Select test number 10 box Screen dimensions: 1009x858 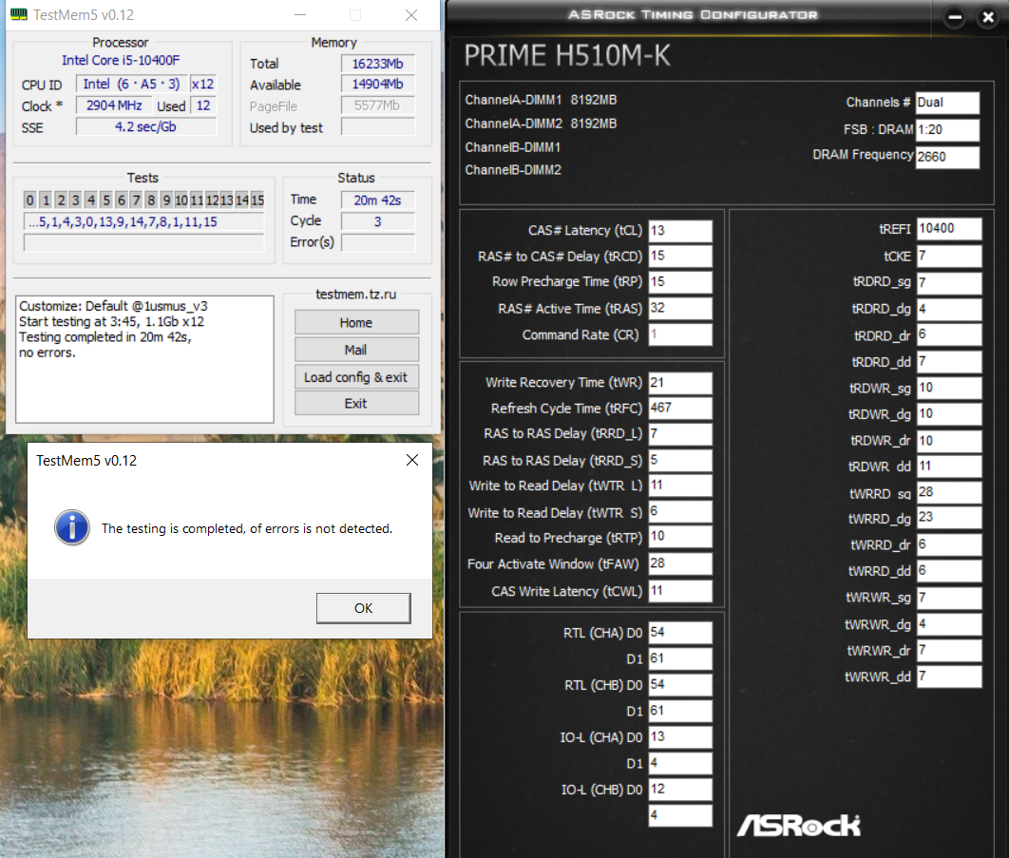181,200
